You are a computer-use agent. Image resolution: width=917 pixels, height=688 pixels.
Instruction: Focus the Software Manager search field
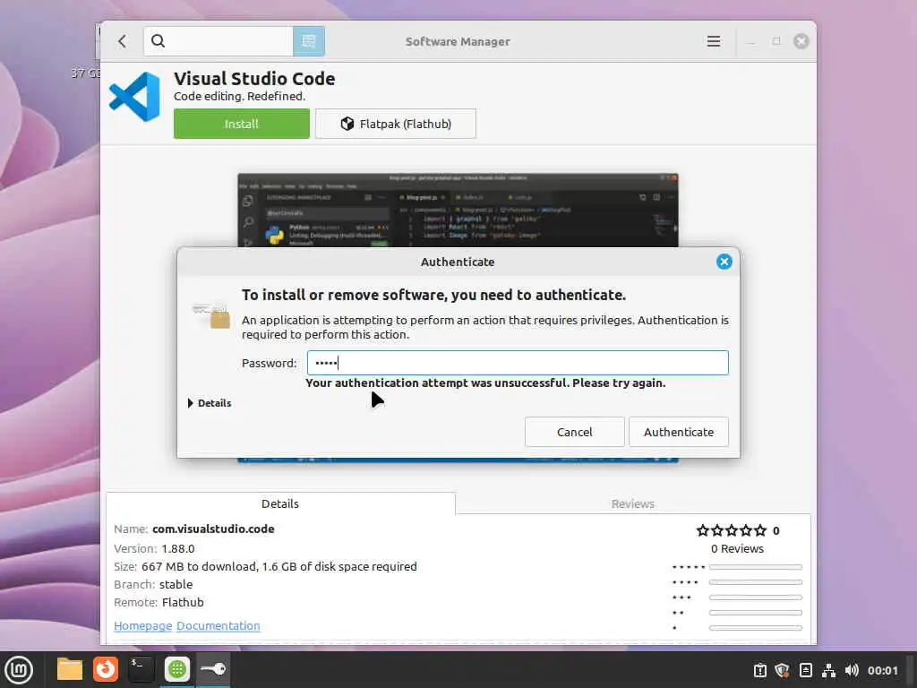[219, 41]
